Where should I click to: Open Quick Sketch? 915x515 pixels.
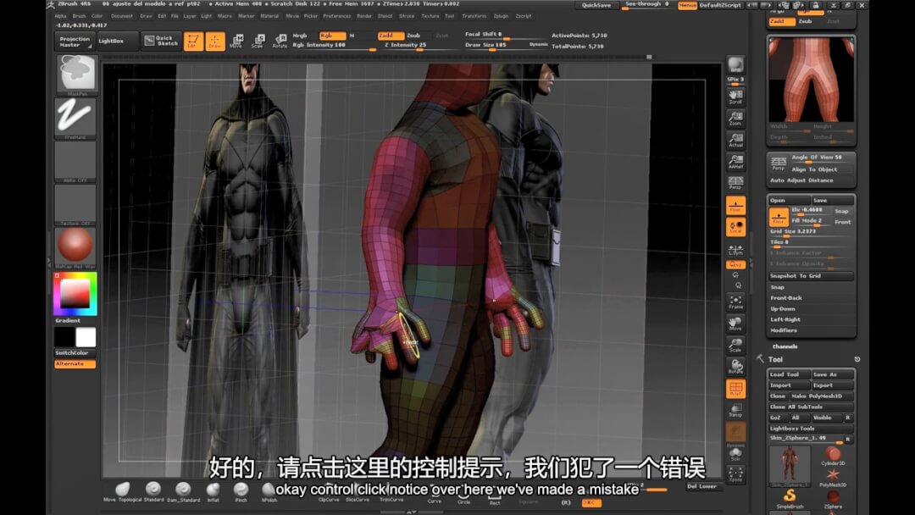161,41
